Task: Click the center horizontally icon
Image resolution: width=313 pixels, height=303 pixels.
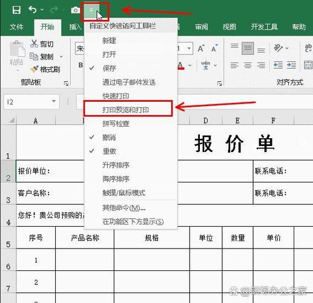Action: [x=248, y=65]
